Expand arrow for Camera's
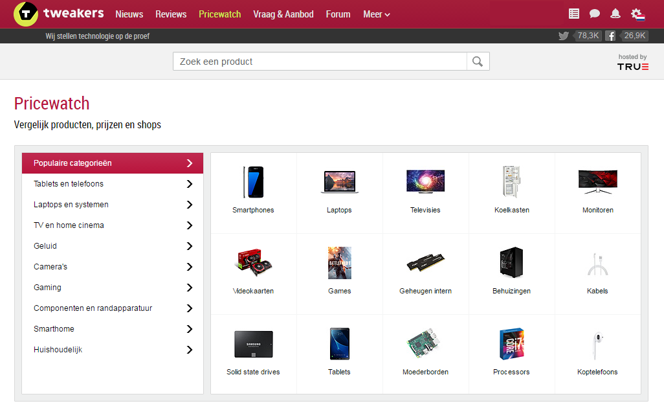The image size is (664, 410). tap(190, 267)
